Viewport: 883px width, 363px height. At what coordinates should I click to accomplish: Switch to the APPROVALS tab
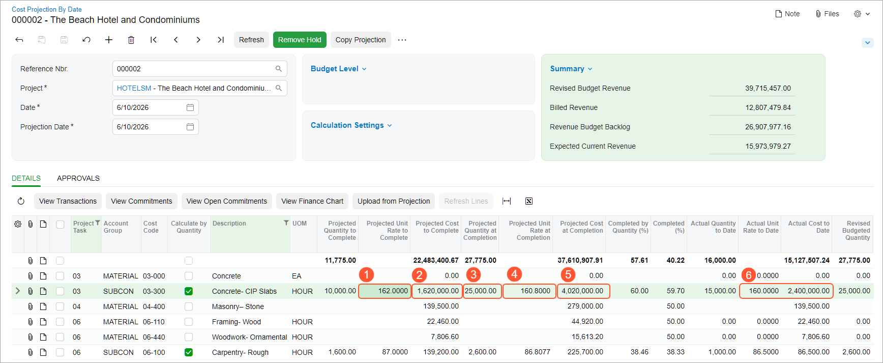(x=78, y=178)
